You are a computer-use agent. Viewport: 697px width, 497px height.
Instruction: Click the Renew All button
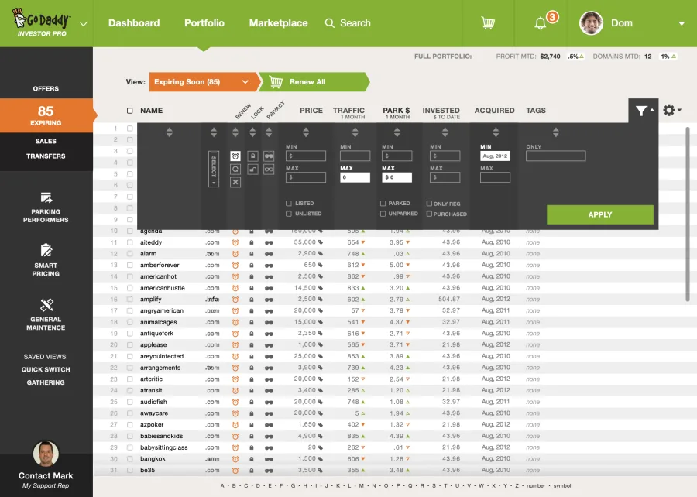[x=314, y=82]
